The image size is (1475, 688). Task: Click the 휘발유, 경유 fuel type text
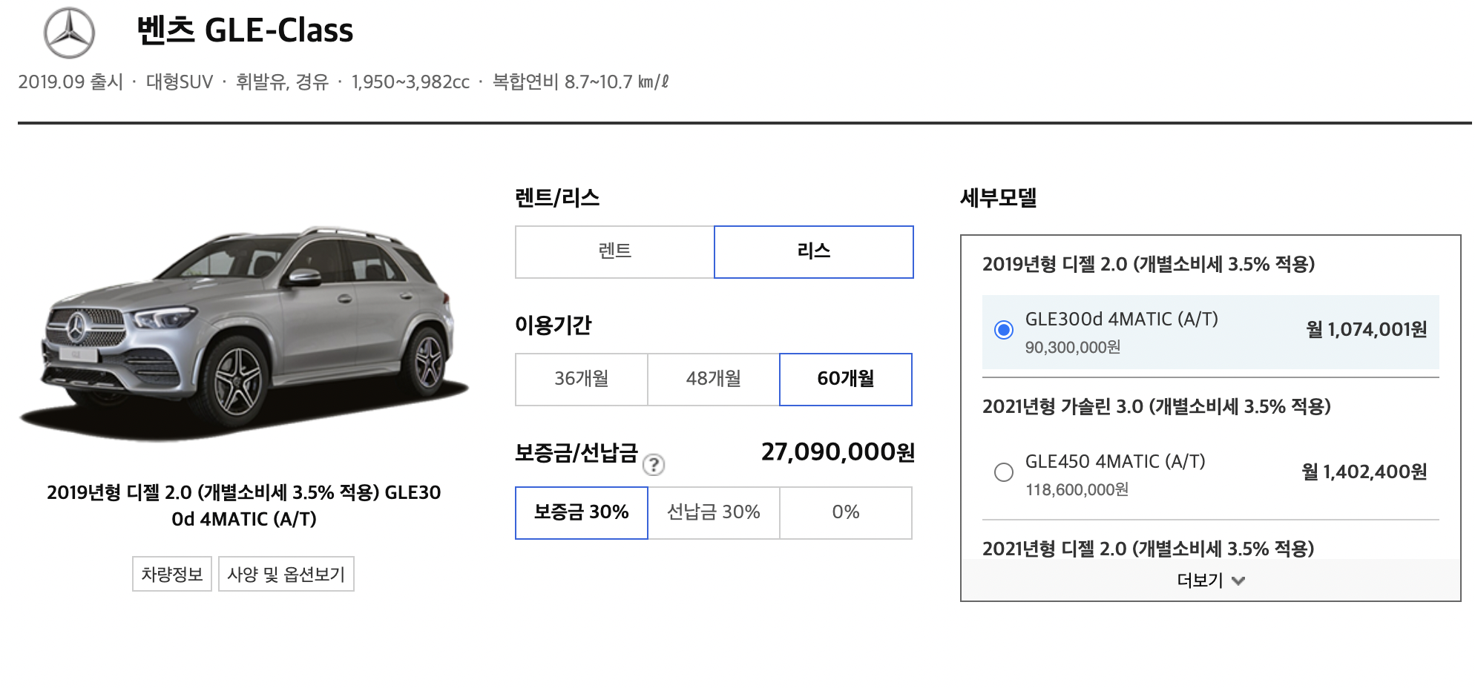[x=282, y=82]
